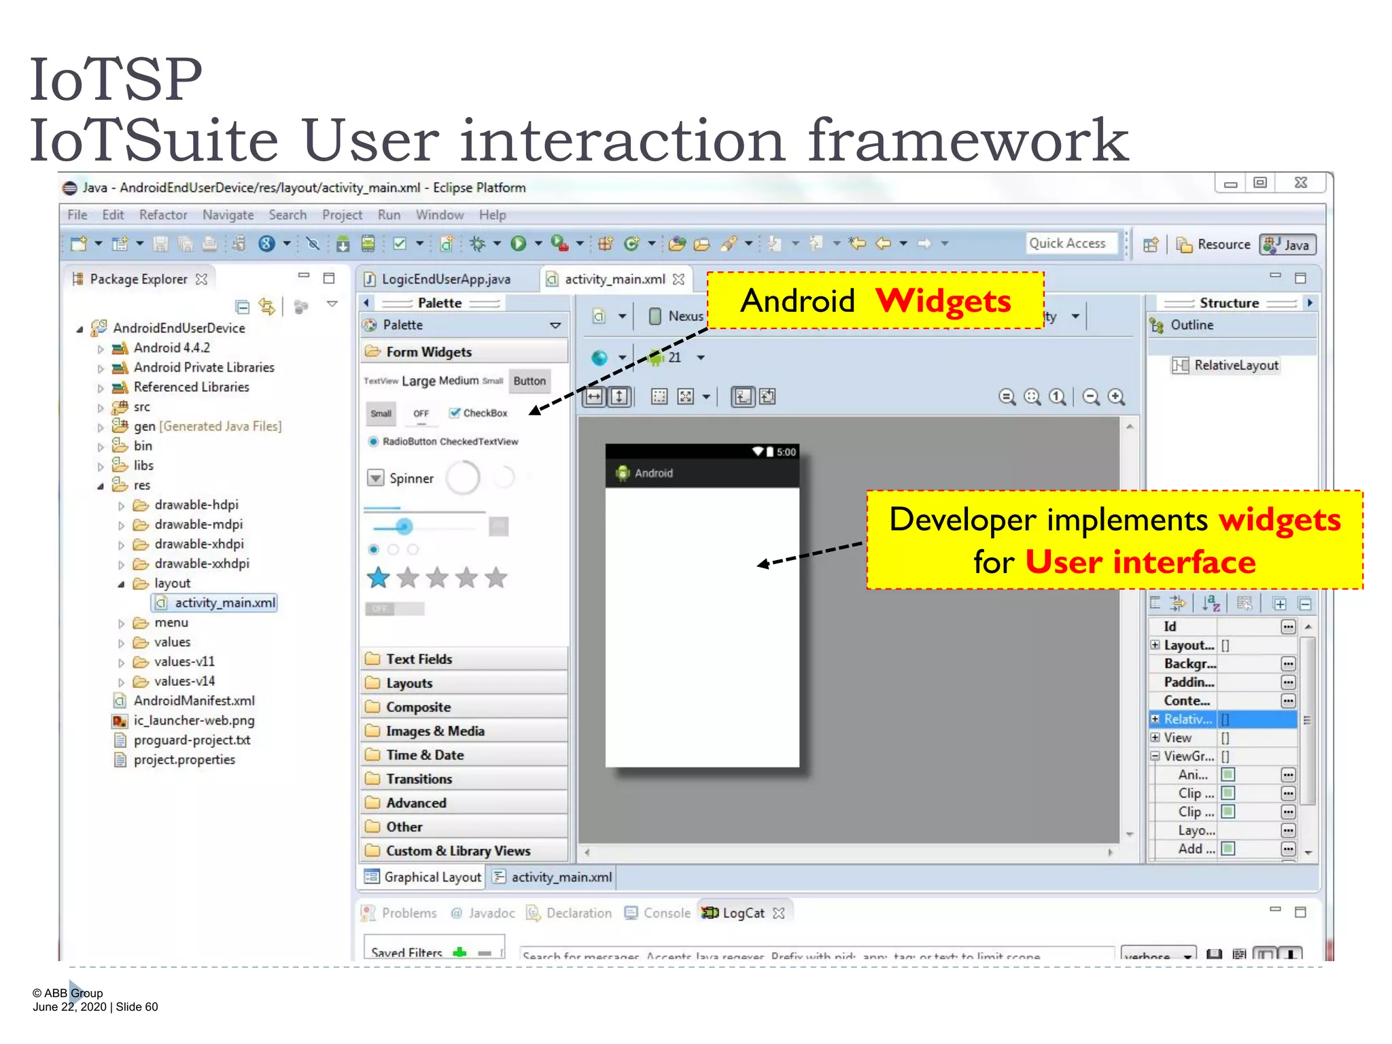Click Collapse All icon in Package Explorer
The image size is (1392, 1044).
pyautogui.click(x=243, y=307)
